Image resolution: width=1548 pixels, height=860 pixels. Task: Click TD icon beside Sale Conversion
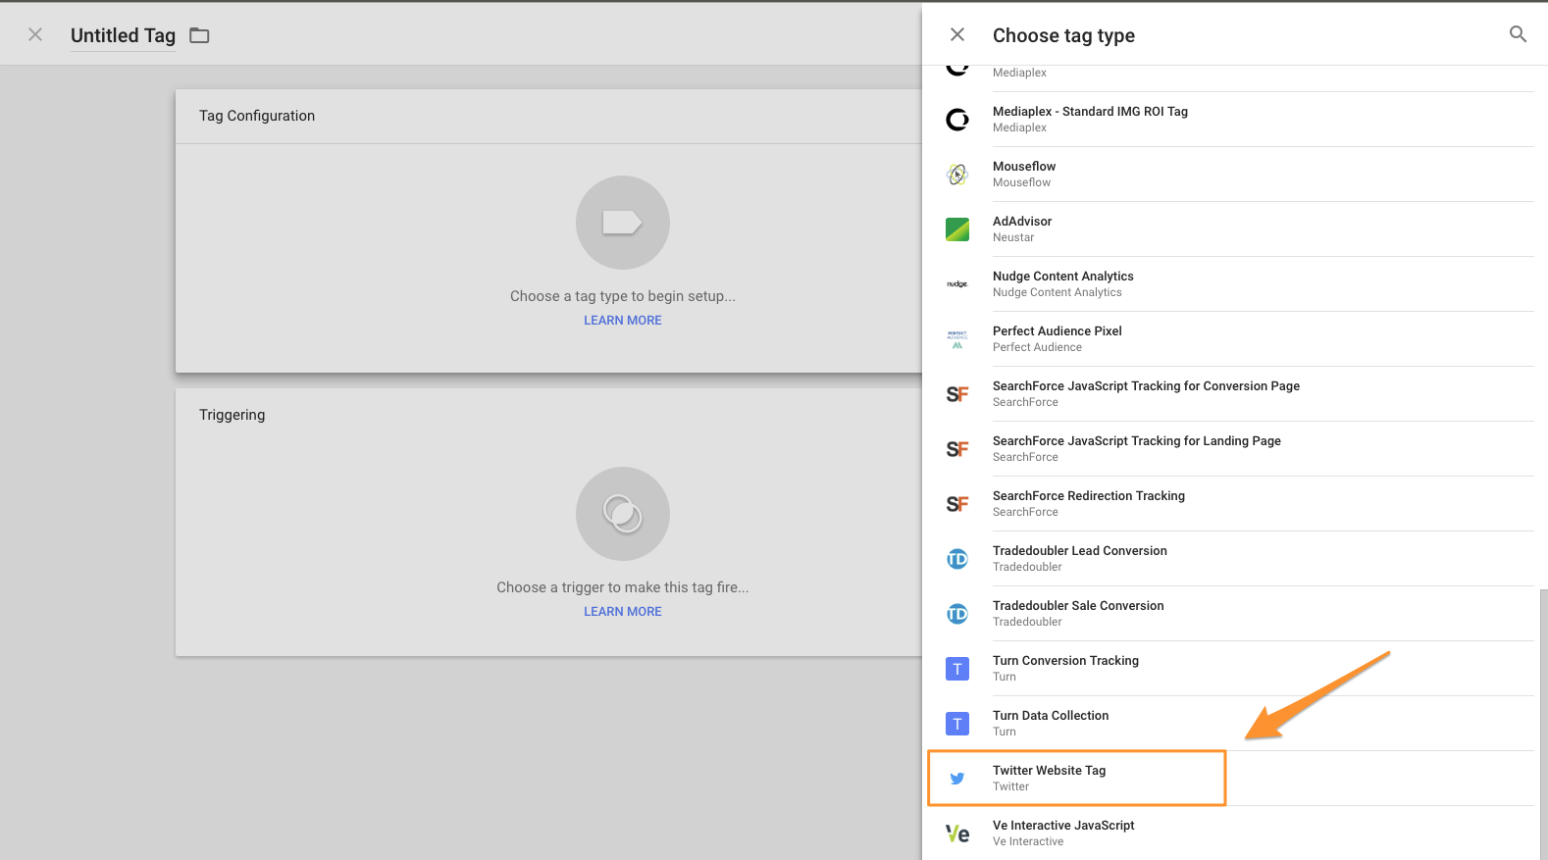click(957, 614)
